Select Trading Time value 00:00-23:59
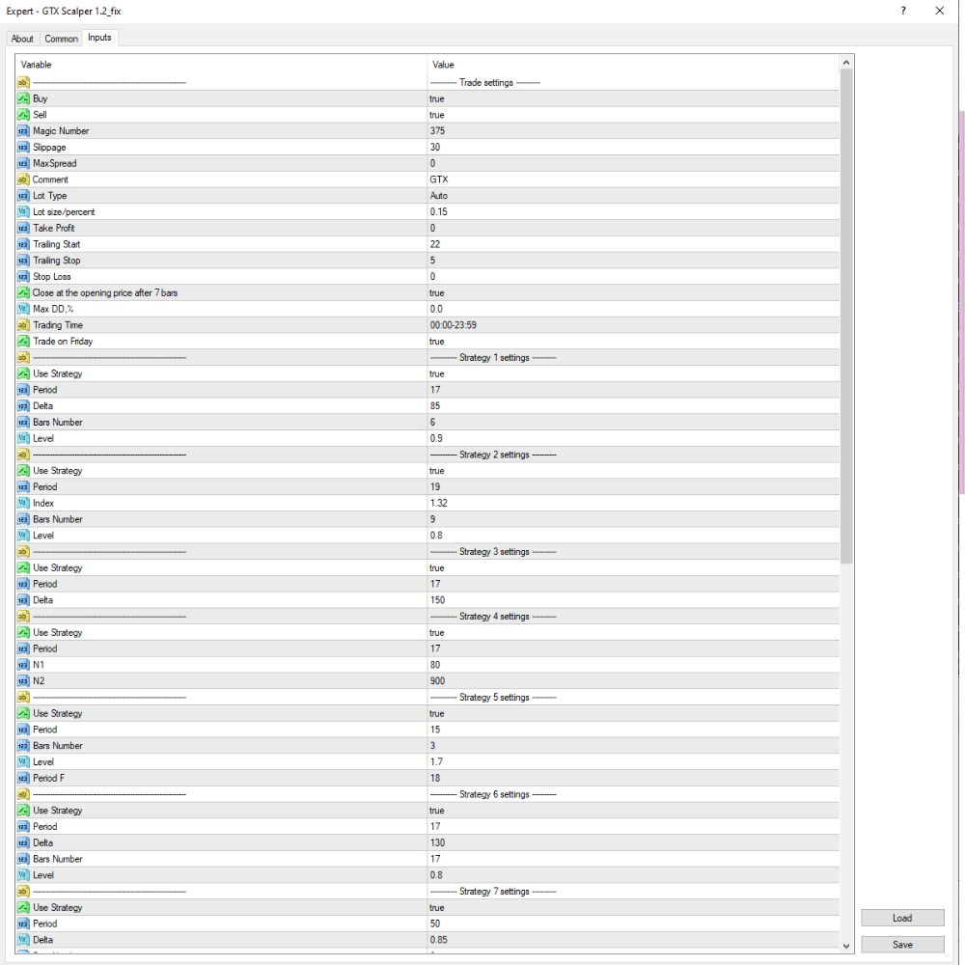965x965 pixels. [453, 325]
